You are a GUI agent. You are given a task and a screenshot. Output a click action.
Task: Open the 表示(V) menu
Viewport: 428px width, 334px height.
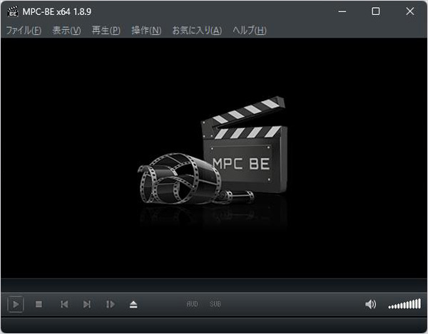tap(66, 30)
